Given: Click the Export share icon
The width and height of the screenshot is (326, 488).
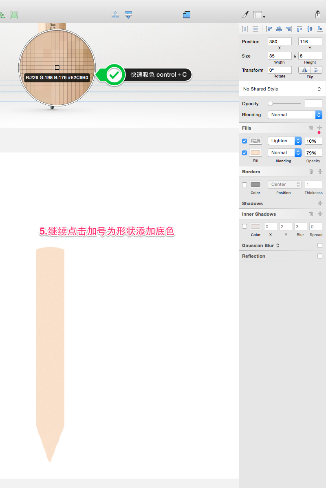Looking at the screenshot, I should tap(317, 14).
